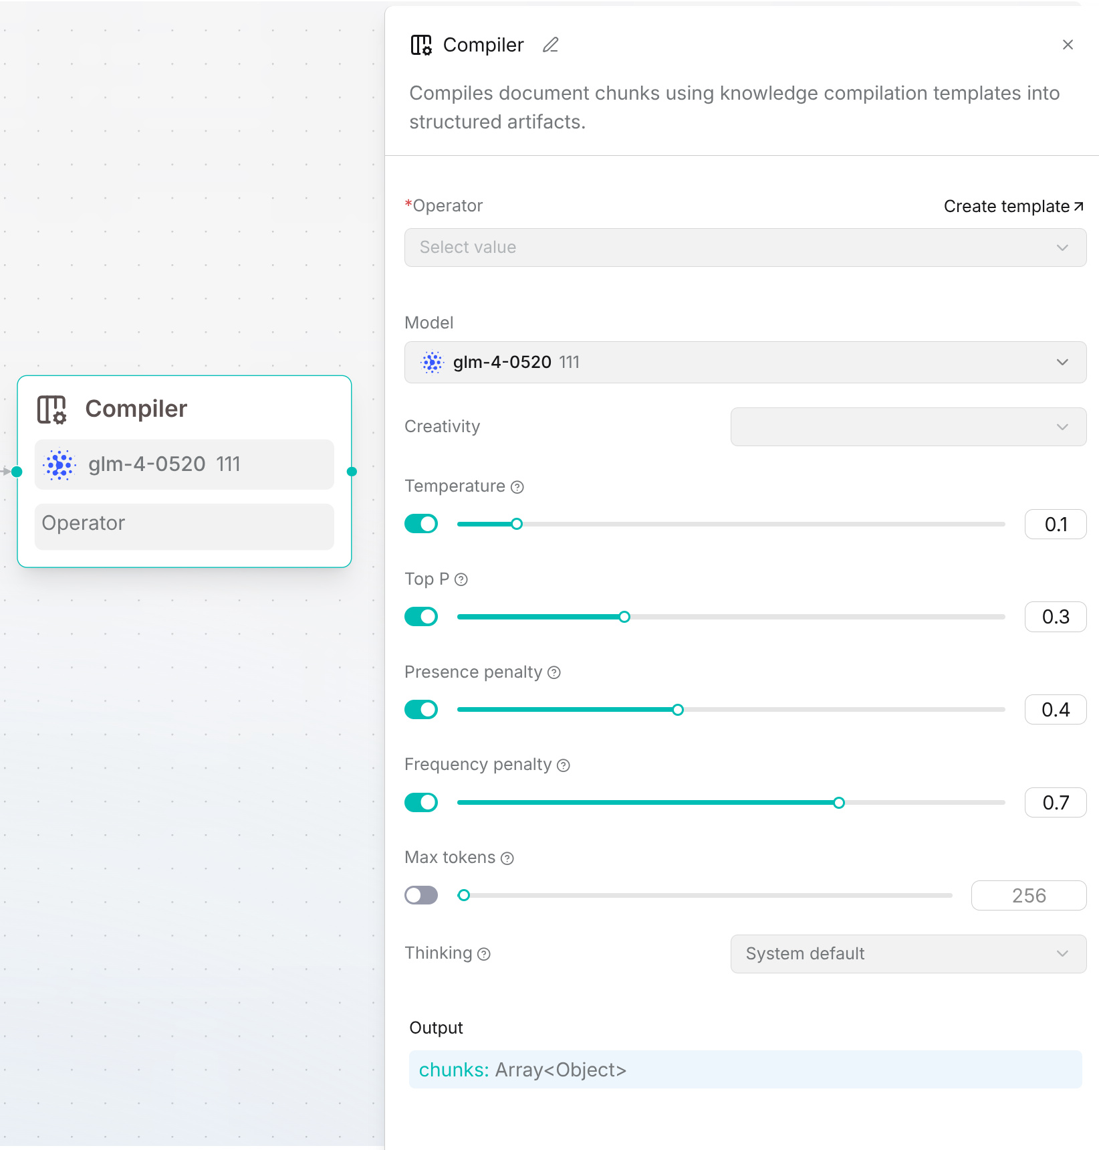
Task: Click the Temperature value field 0.1
Action: (1056, 524)
